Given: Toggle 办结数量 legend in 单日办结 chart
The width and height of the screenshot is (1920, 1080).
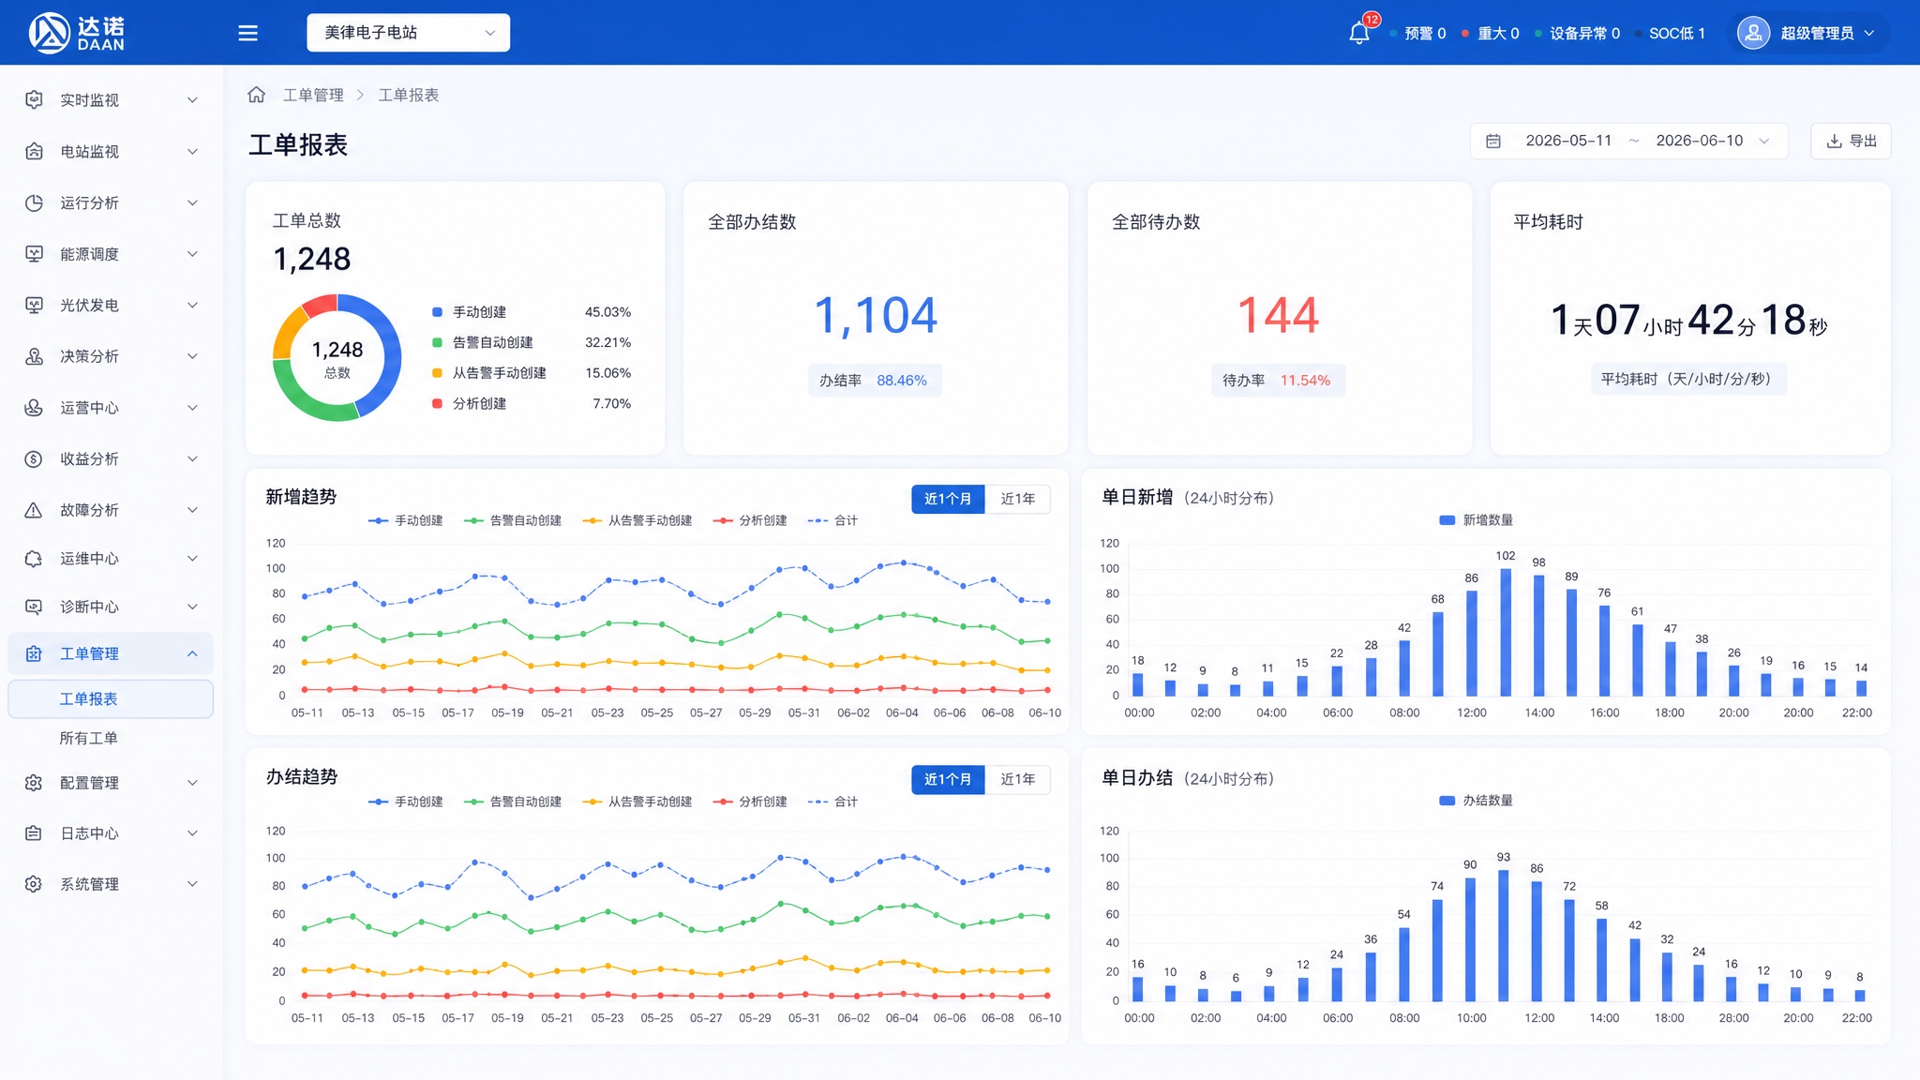Looking at the screenshot, I should coord(1476,801).
